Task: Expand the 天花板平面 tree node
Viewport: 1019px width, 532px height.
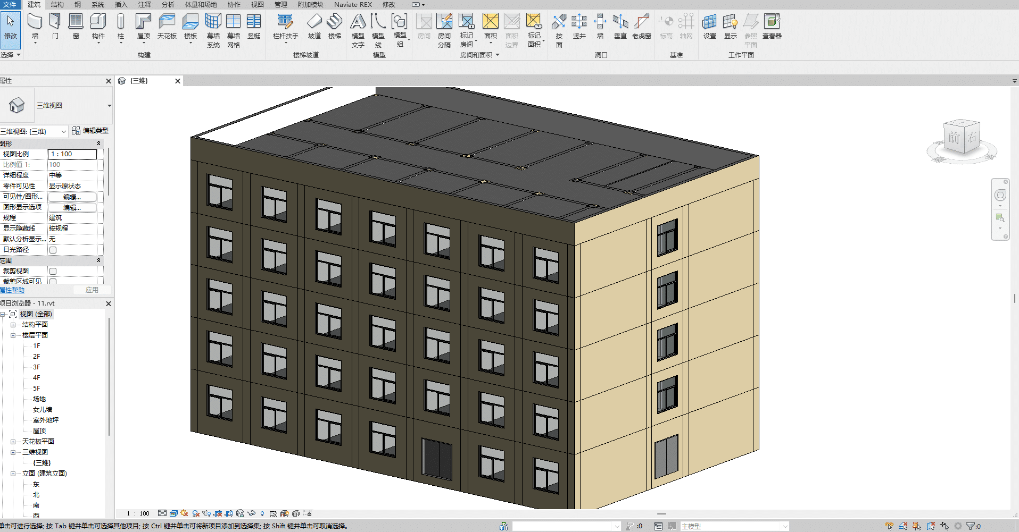Action: pos(13,442)
